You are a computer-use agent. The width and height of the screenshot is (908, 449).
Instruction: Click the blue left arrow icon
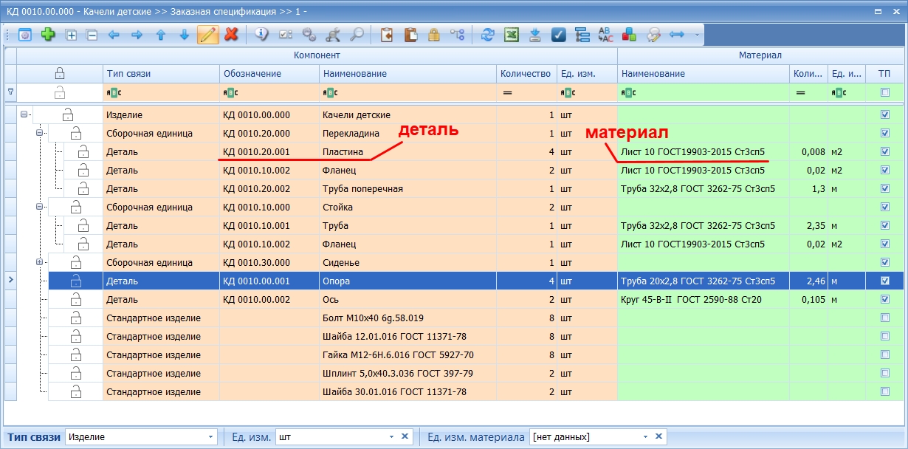pos(114,34)
